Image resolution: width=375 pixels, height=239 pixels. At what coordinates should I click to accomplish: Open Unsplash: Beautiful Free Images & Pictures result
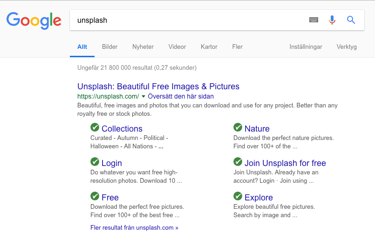(x=158, y=86)
